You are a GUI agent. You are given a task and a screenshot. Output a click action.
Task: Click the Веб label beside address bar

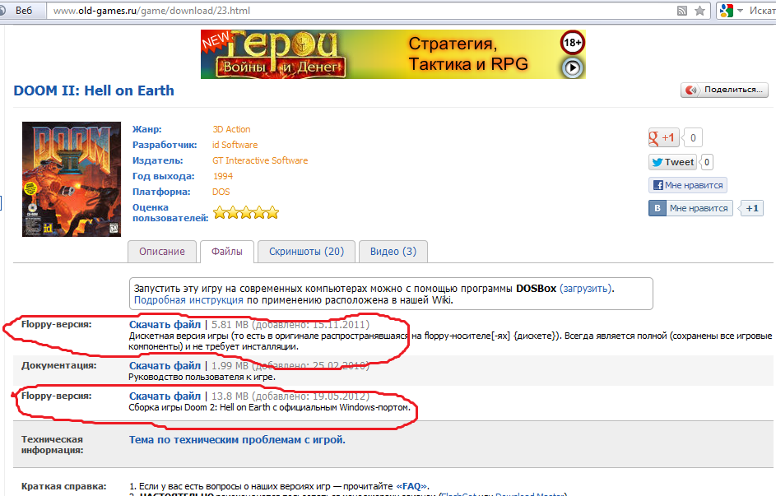[23, 11]
